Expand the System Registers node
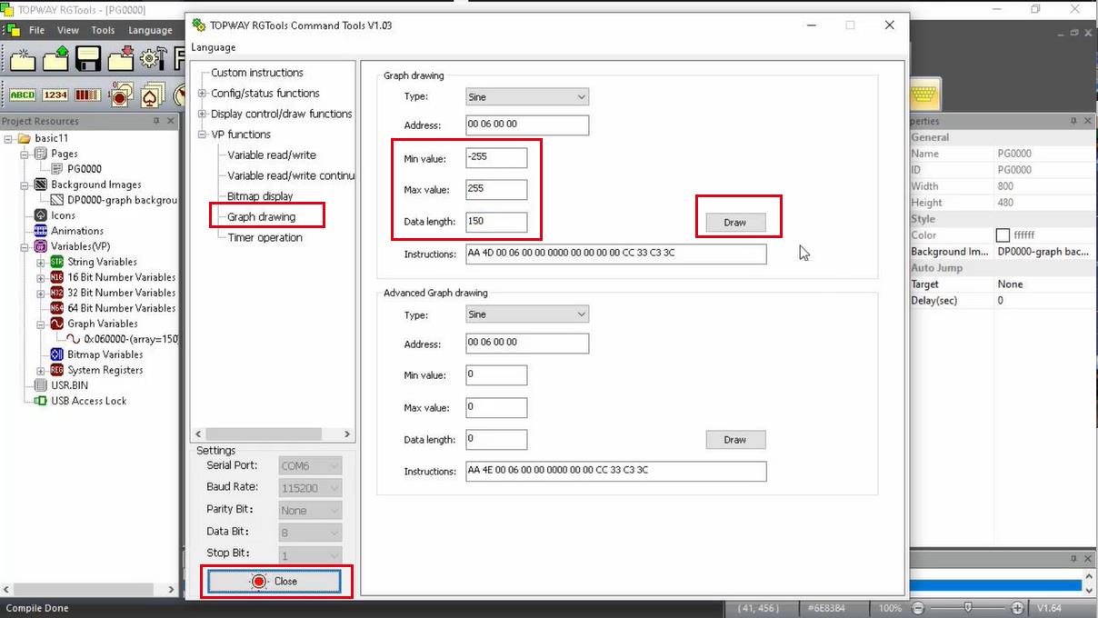The image size is (1098, 618). tap(41, 370)
